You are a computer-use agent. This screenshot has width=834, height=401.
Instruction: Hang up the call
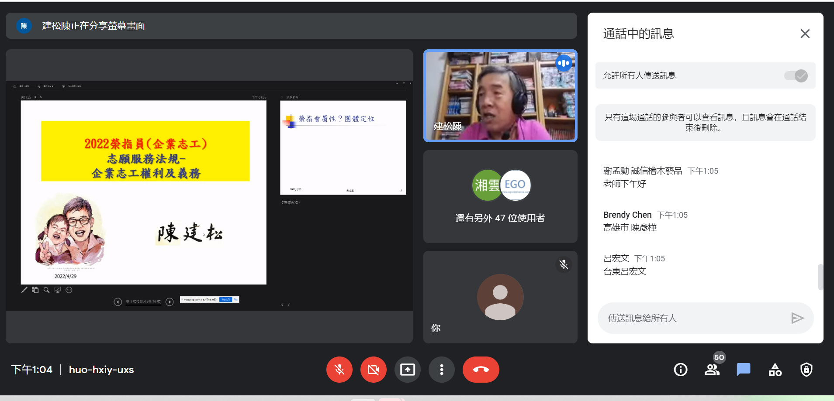pos(481,370)
